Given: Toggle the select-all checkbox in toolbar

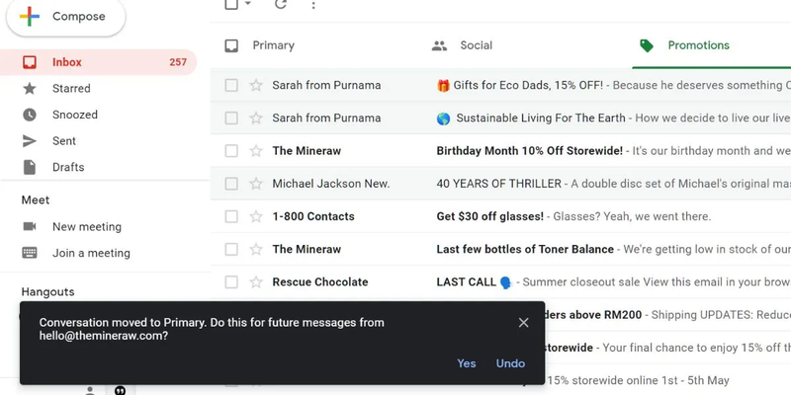Looking at the screenshot, I should [231, 5].
